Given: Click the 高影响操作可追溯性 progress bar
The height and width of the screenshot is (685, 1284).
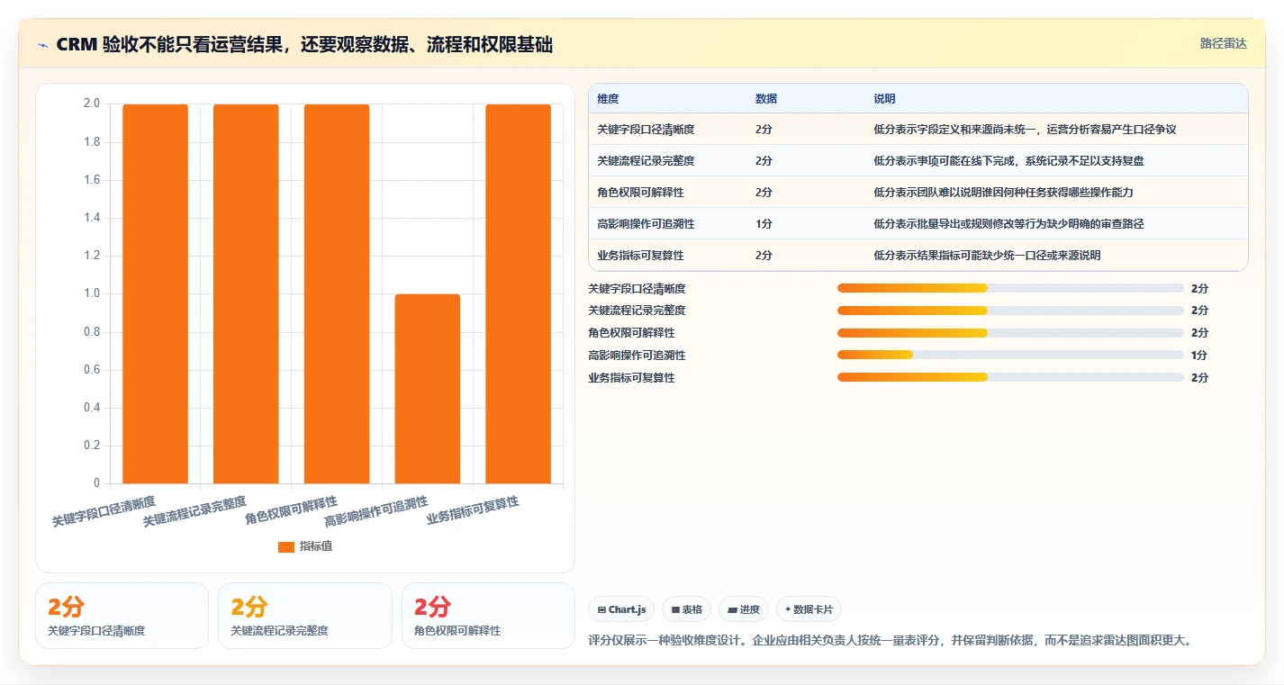Looking at the screenshot, I should [x=1010, y=355].
